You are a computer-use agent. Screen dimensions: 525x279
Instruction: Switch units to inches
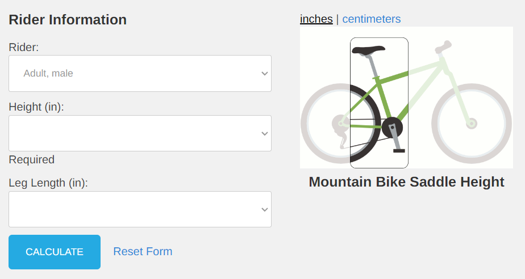pyautogui.click(x=316, y=19)
